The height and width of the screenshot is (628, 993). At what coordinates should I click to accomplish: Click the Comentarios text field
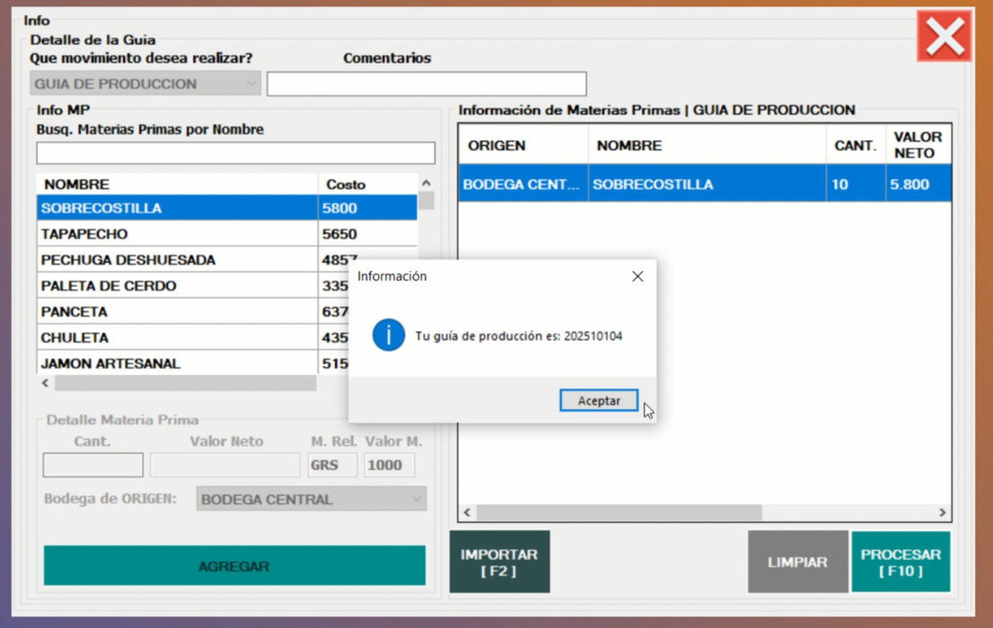(426, 83)
